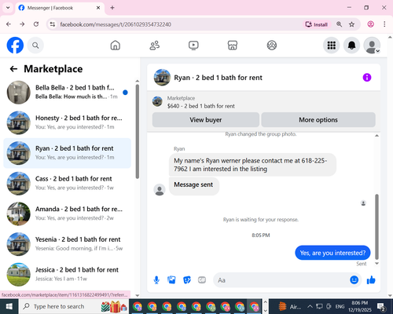Click the Install app button
The width and height of the screenshot is (393, 314).
(317, 24)
